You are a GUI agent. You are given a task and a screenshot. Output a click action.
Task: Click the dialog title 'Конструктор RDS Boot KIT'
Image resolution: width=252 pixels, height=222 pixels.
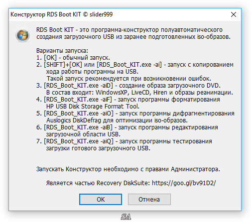(46, 14)
